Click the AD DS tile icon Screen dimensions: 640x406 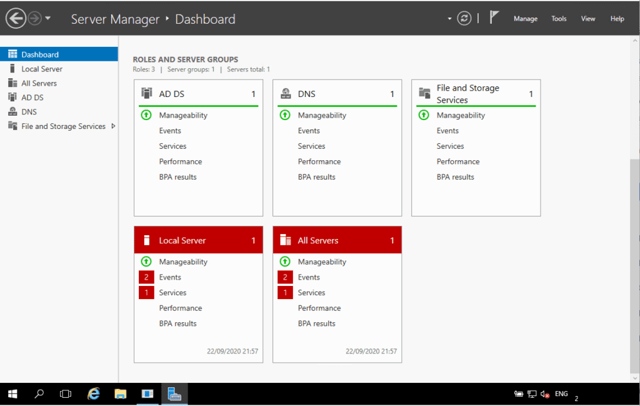point(146,93)
